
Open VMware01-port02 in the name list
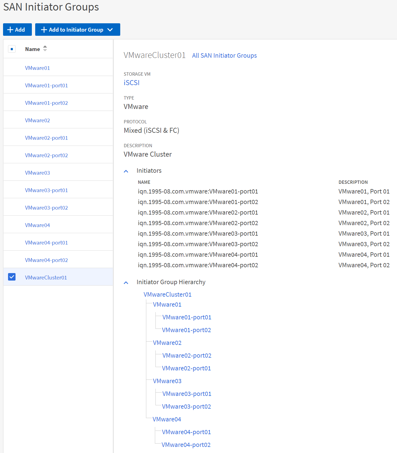(46, 103)
